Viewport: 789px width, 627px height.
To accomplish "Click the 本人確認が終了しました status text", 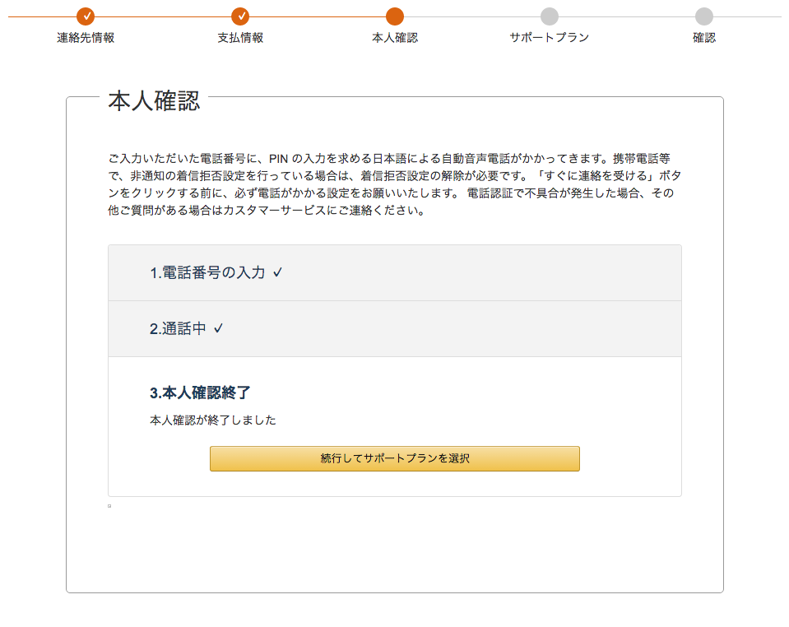I will (211, 420).
